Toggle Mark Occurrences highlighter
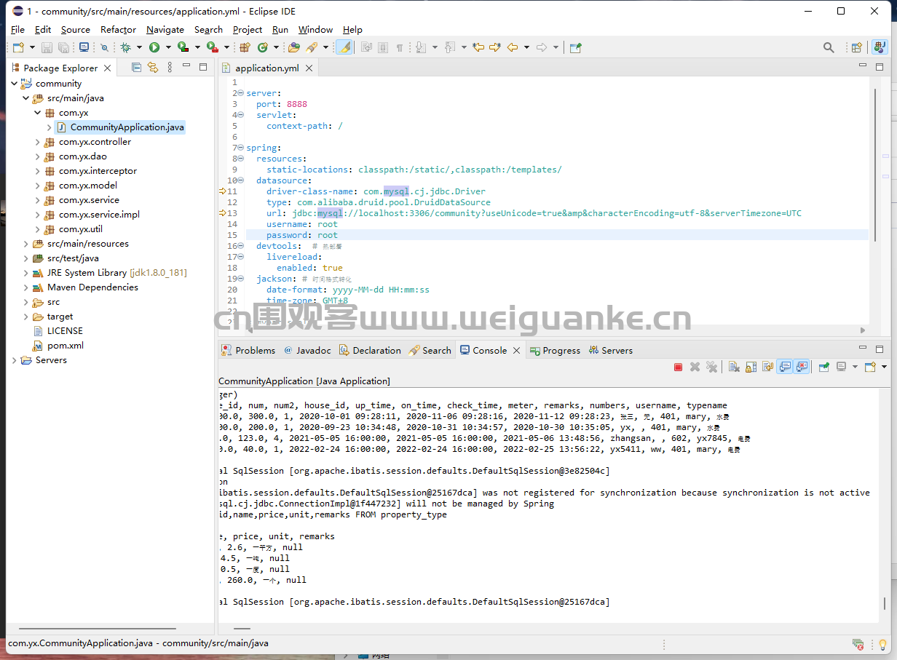This screenshot has height=660, width=897. tap(345, 47)
